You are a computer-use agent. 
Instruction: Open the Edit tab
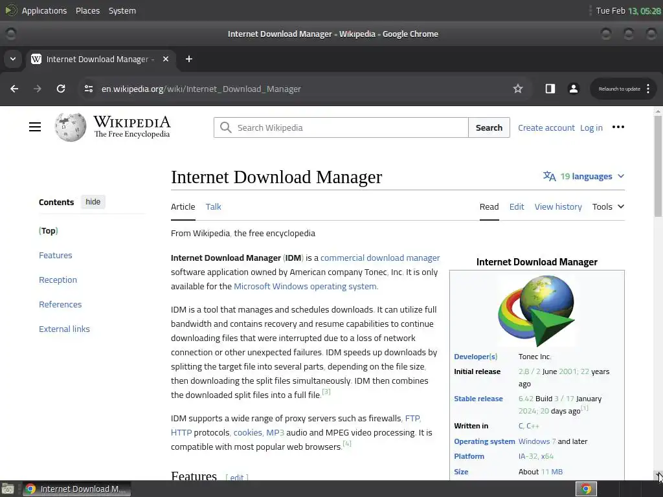coord(517,206)
